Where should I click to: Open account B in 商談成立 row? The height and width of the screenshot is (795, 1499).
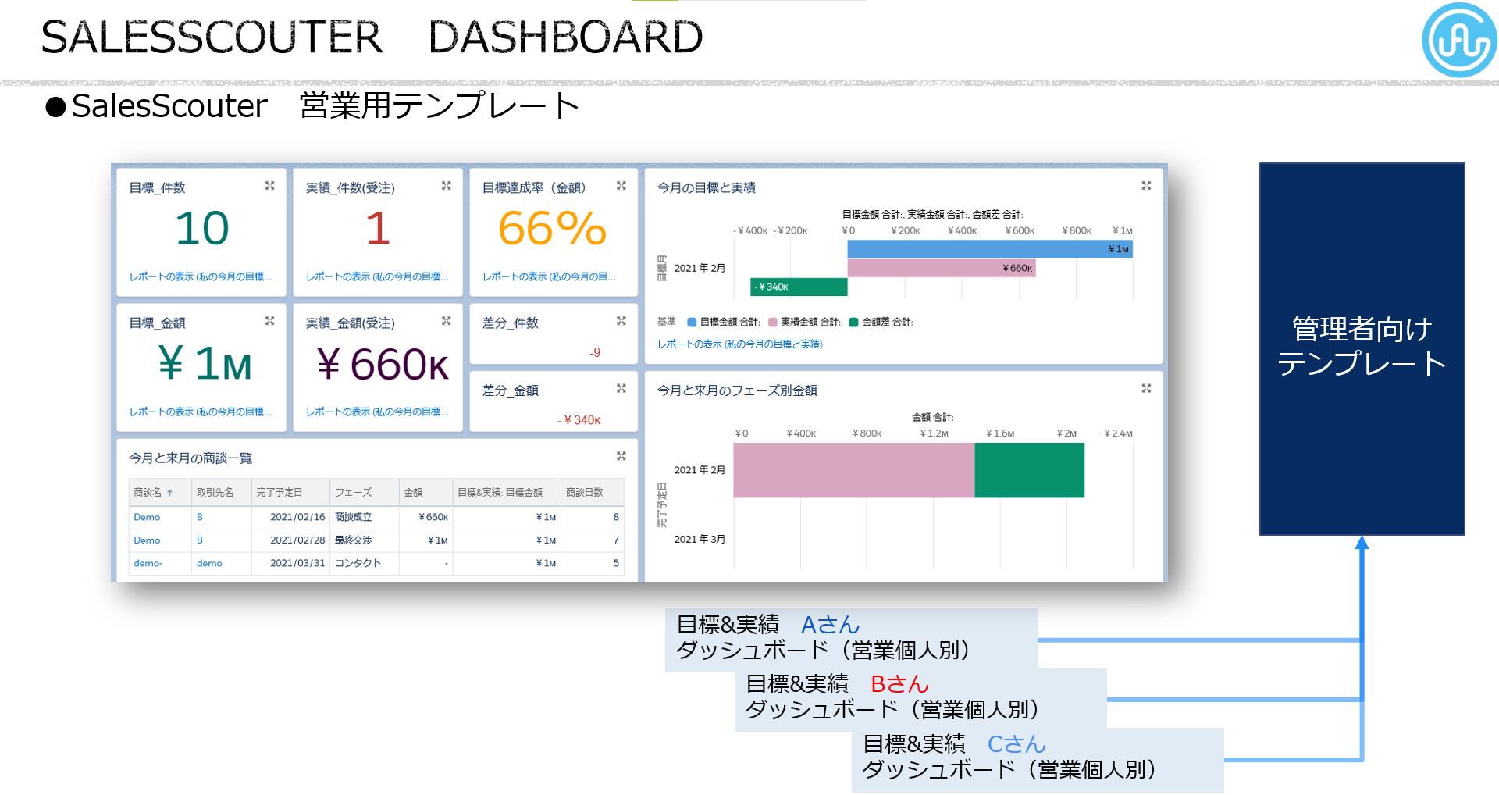200,517
